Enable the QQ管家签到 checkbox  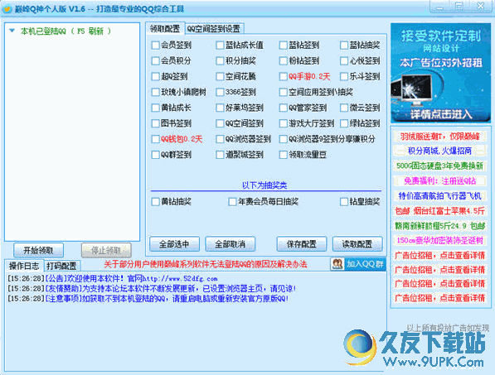coord(284,108)
